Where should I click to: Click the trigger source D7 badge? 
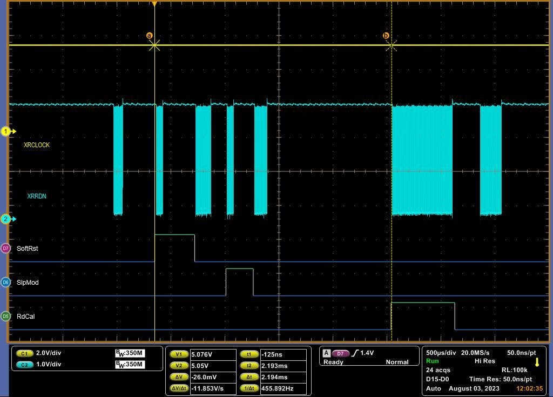[340, 353]
